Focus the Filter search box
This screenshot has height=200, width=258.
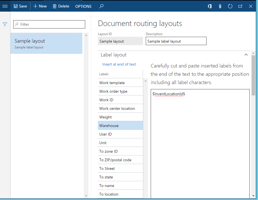49,24
